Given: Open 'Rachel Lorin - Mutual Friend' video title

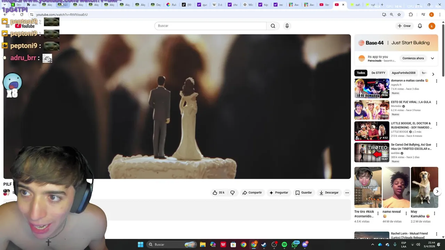Looking at the screenshot, I should coord(410,235).
